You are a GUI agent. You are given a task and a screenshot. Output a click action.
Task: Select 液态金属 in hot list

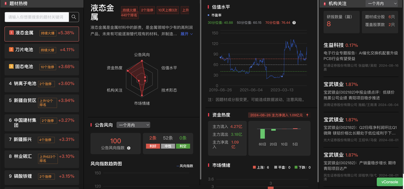click(42, 34)
